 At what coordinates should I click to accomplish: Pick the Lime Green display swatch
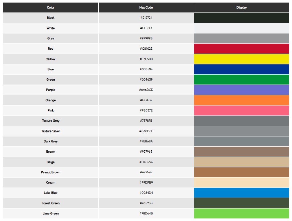click(x=241, y=213)
